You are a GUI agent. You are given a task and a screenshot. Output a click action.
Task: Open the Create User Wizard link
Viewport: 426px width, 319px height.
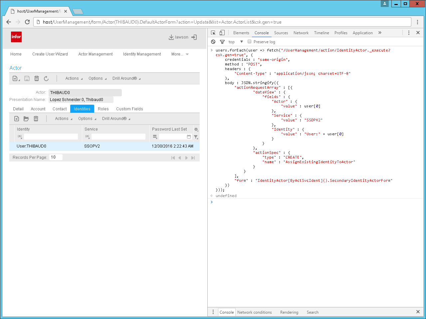tap(50, 54)
